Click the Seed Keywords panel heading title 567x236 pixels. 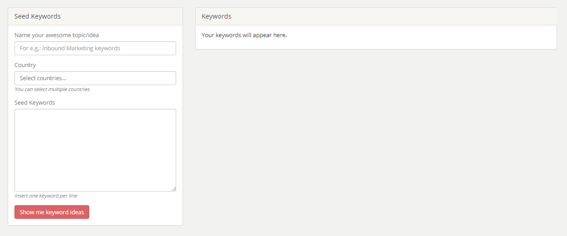(x=38, y=16)
